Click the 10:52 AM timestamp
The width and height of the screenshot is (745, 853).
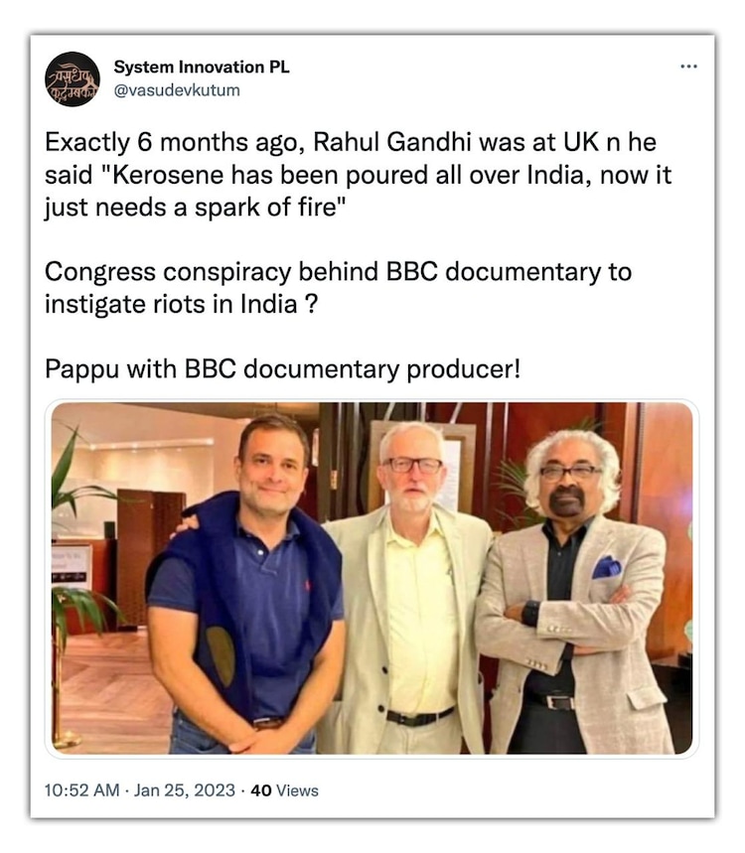coord(83,790)
